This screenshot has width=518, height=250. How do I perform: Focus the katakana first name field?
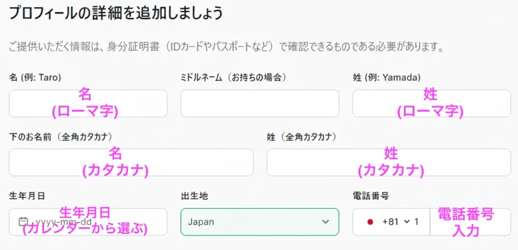131,163
